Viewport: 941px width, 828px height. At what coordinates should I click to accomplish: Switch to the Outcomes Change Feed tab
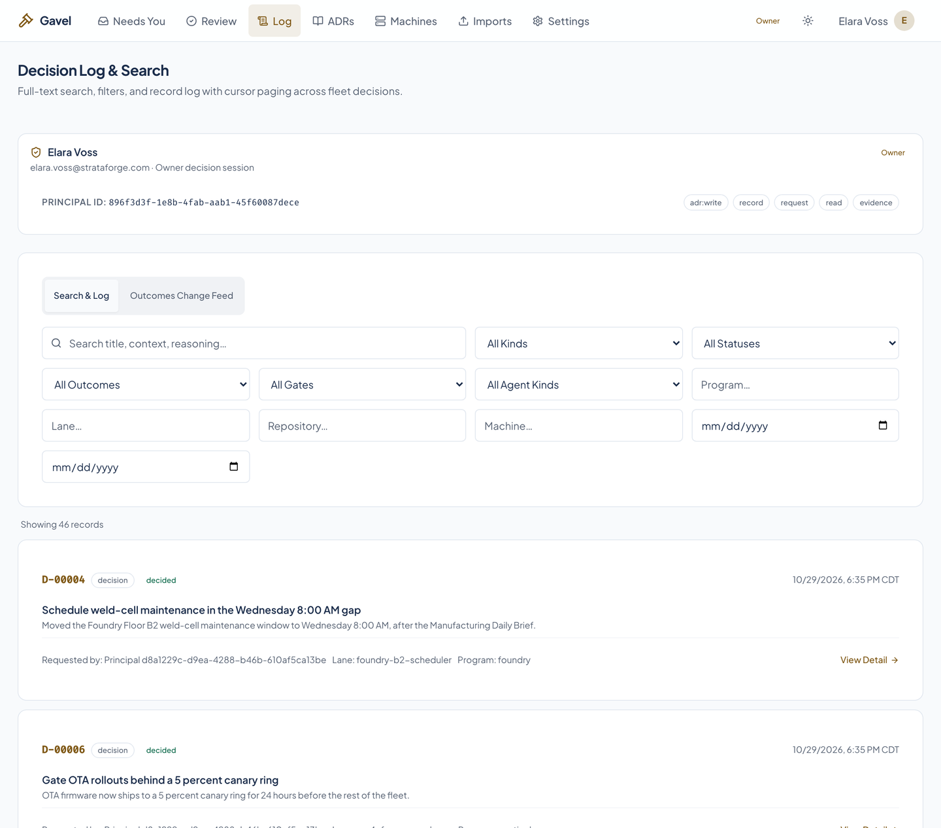coord(182,296)
